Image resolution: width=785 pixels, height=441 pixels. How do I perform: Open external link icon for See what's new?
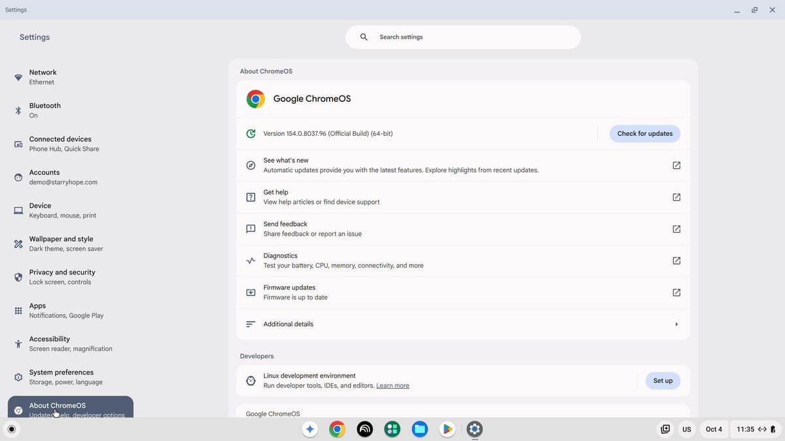coord(676,165)
